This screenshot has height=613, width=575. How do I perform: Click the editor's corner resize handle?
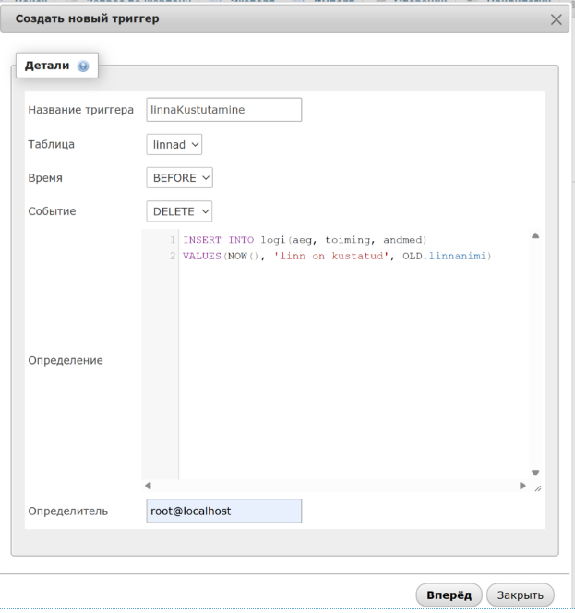coord(537,487)
